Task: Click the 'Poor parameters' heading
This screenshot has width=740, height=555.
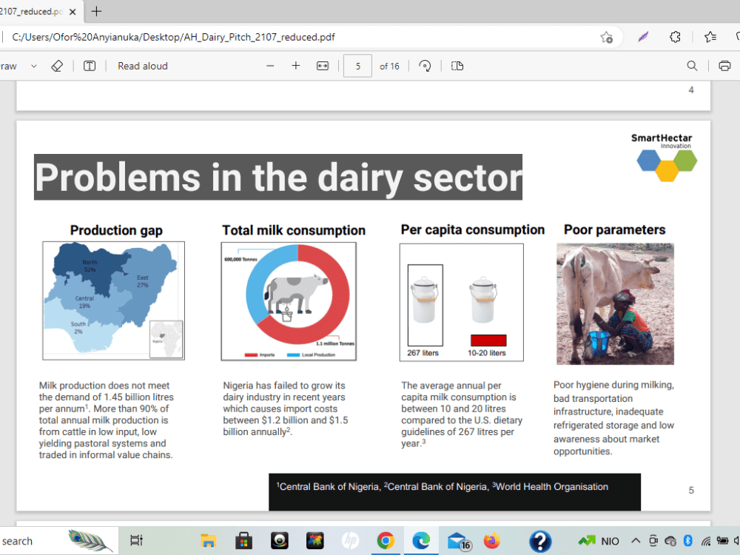Action: [x=614, y=230]
